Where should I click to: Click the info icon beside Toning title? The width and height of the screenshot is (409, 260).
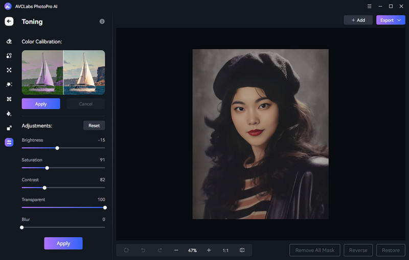coord(102,21)
